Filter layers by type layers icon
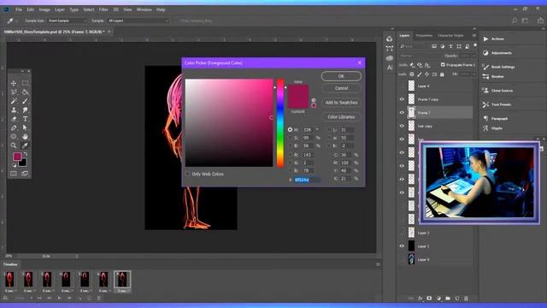547x308 pixels. [450, 46]
